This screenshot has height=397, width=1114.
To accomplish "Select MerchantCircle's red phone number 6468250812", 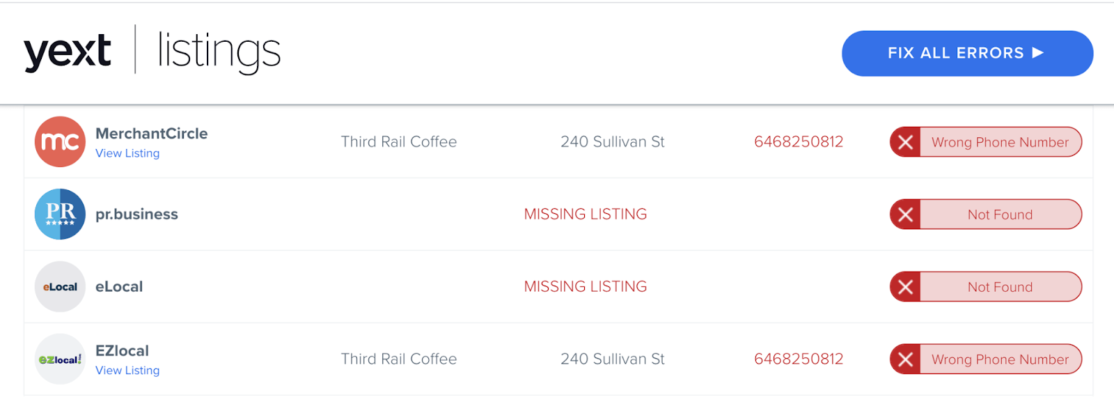I will pyautogui.click(x=799, y=142).
